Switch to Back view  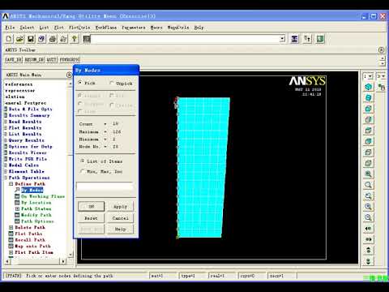tap(368, 141)
